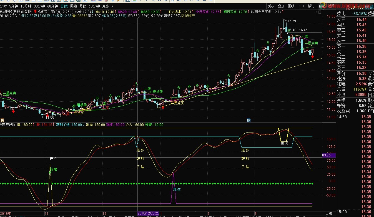The height and width of the screenshot is (217, 374).
Task: Switch to the 60分钟 chart period
Action: click(x=53, y=6)
